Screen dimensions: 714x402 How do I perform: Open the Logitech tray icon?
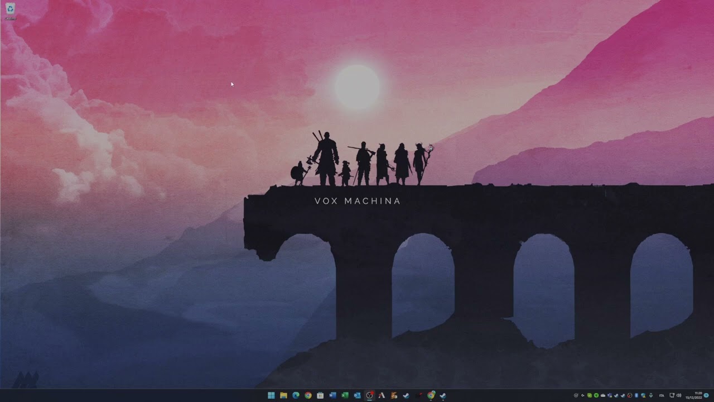click(583, 395)
